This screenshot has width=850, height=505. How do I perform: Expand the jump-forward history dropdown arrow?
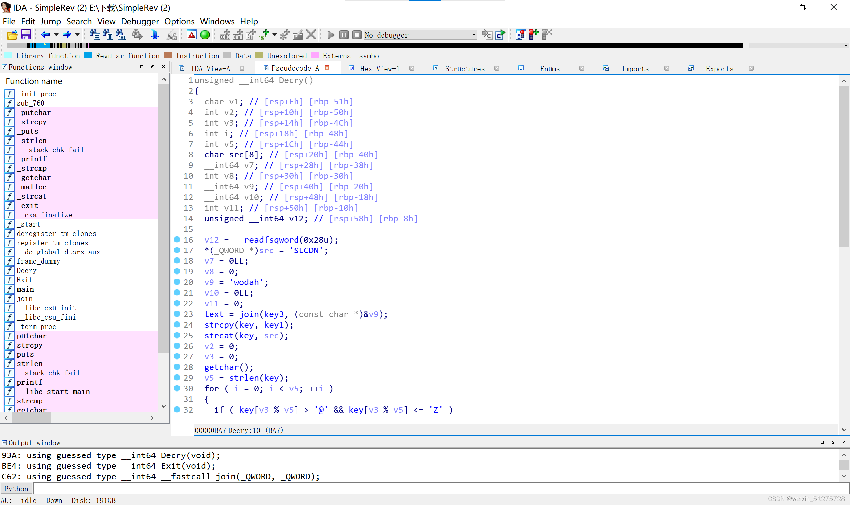tap(77, 35)
